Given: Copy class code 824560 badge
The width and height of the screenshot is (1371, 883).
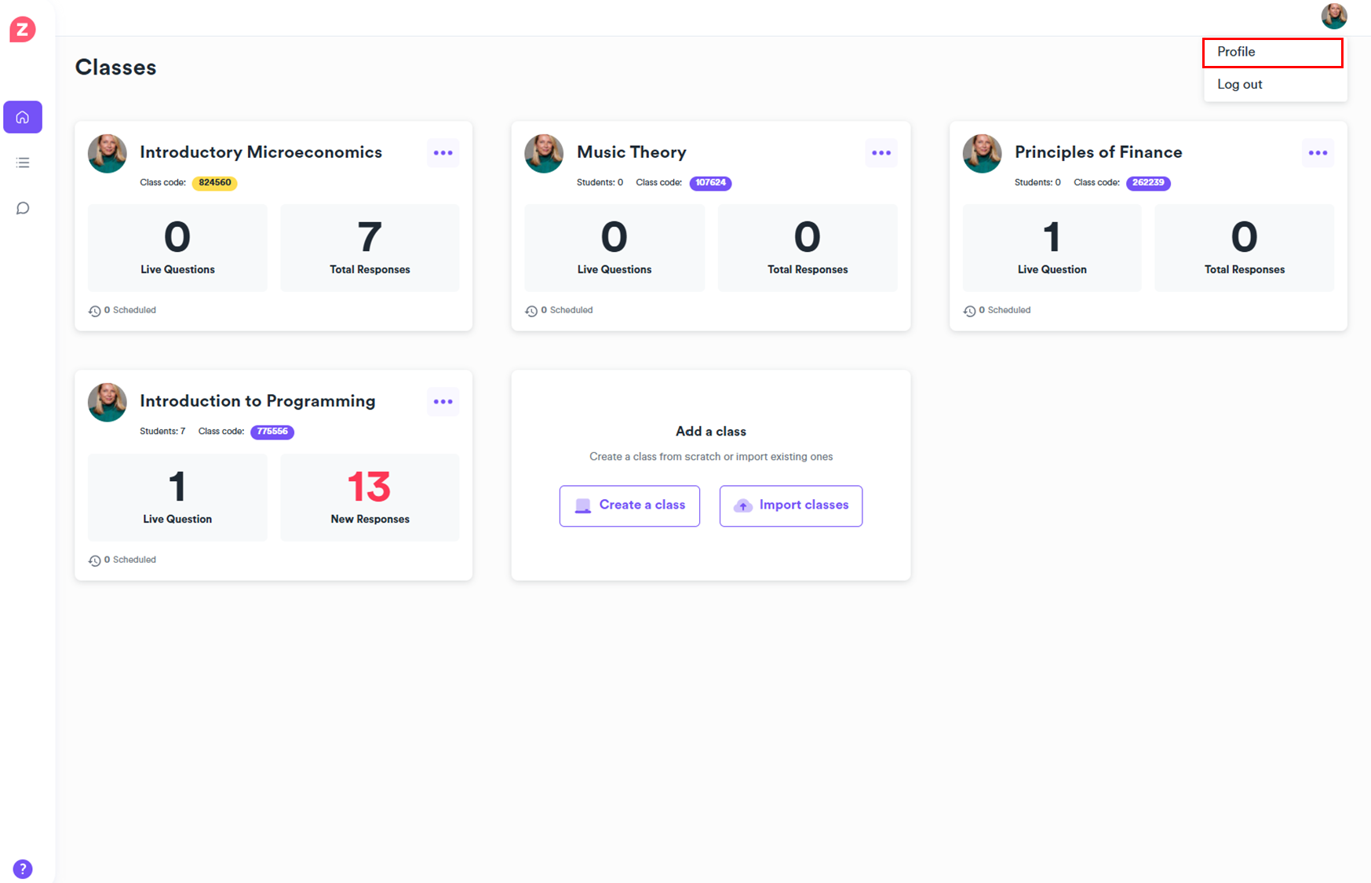Looking at the screenshot, I should [214, 183].
